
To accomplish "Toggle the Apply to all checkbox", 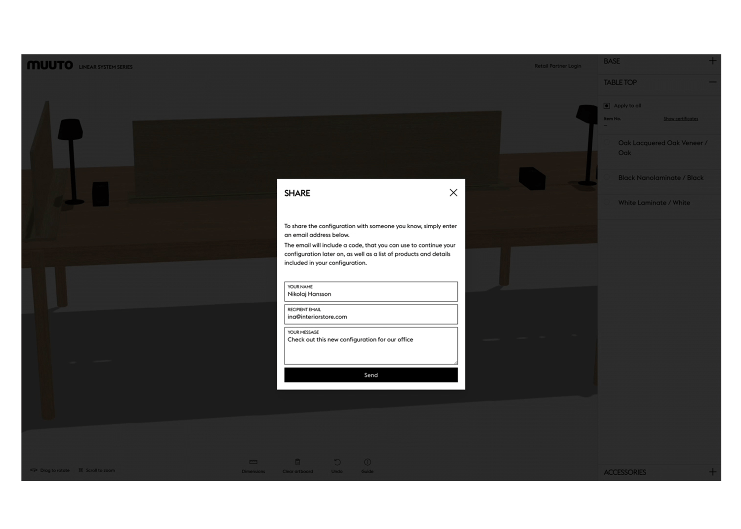I will (607, 106).
